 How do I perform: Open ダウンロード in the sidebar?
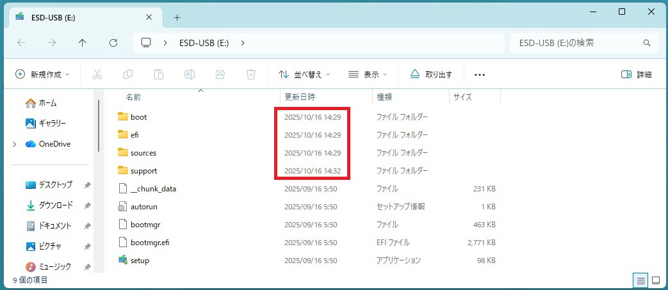[56, 205]
